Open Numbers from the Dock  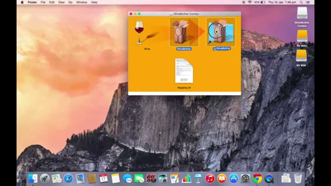(x=186, y=179)
